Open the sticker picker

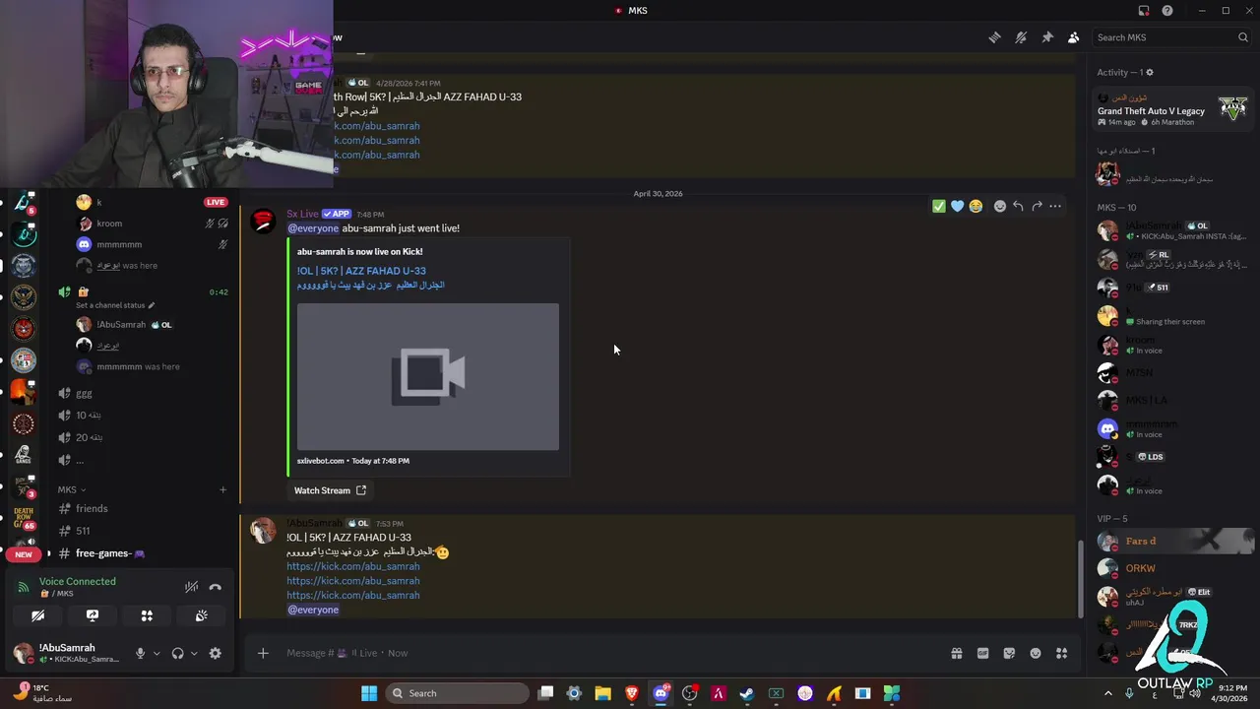pyautogui.click(x=1009, y=653)
